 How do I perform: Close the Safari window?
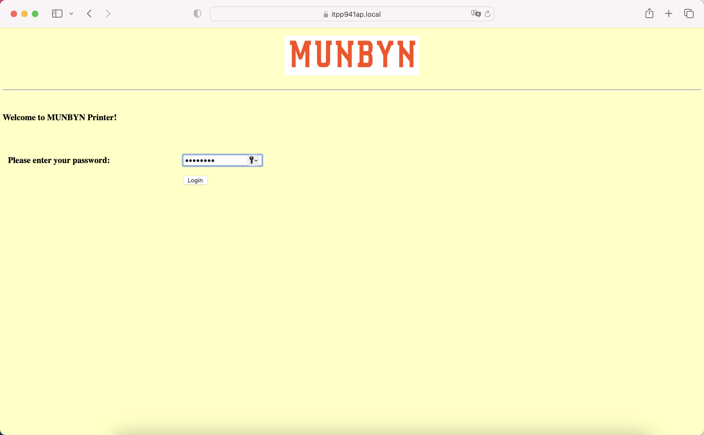[14, 14]
